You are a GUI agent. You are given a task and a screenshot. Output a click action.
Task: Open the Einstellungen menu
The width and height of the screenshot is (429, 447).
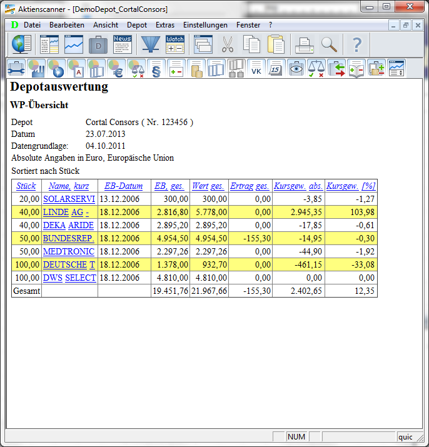click(x=205, y=25)
